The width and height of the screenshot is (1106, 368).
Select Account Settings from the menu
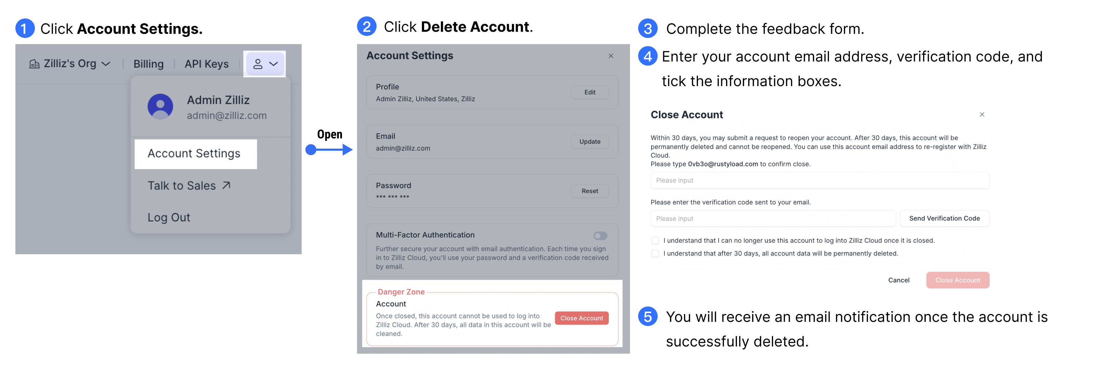pyautogui.click(x=195, y=153)
